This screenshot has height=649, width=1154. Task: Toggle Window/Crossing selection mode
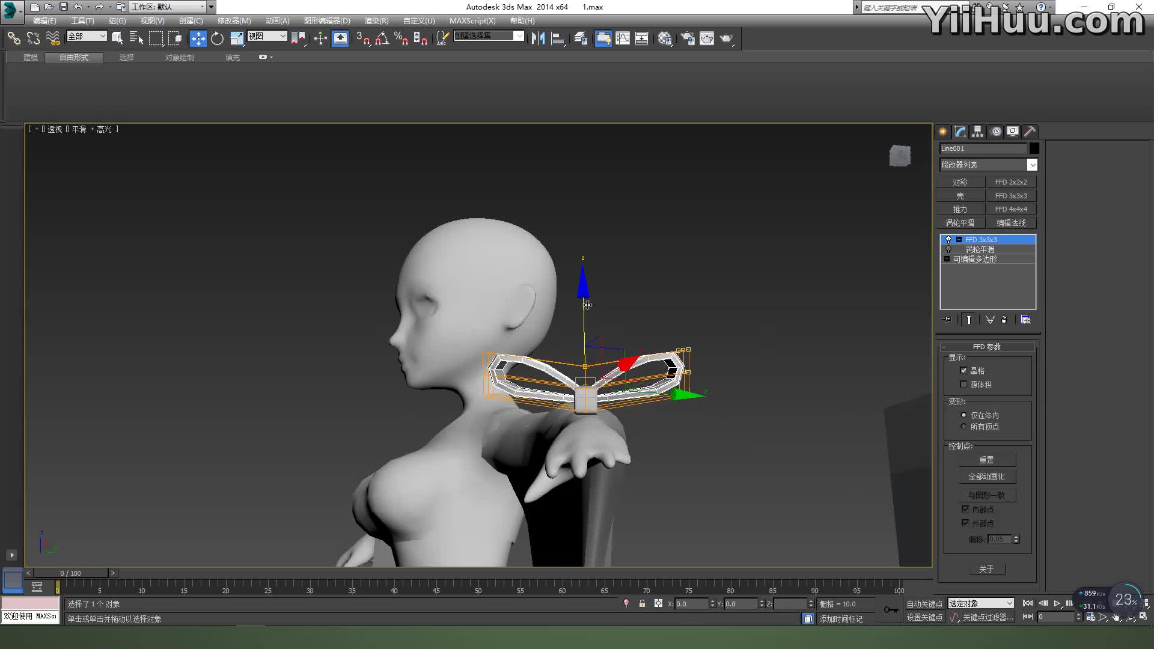175,38
